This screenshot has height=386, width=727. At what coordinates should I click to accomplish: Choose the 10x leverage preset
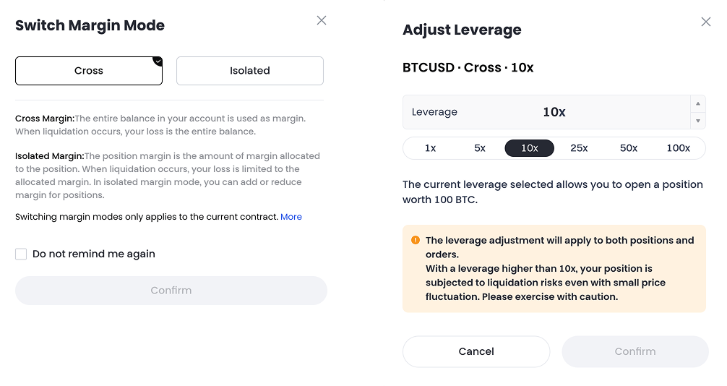(530, 148)
